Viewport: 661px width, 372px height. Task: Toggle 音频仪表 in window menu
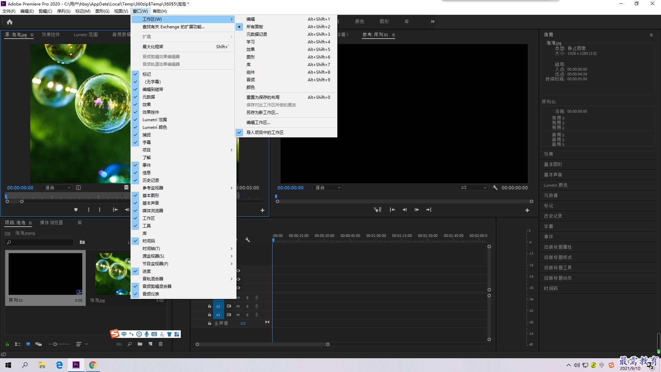[x=183, y=294]
